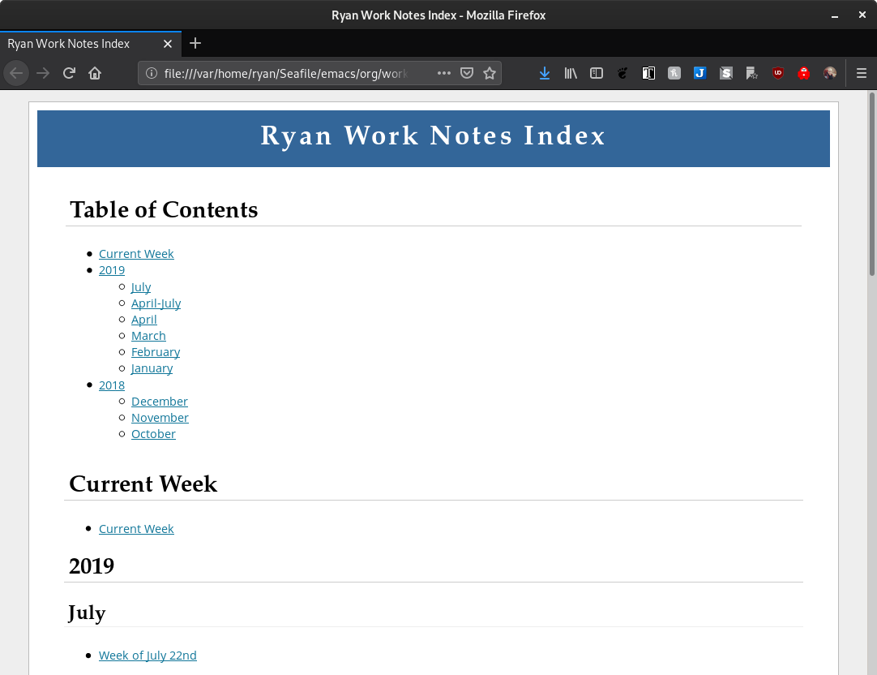Open the Library history and bookmarks menu
This screenshot has height=675, width=877.
[571, 73]
